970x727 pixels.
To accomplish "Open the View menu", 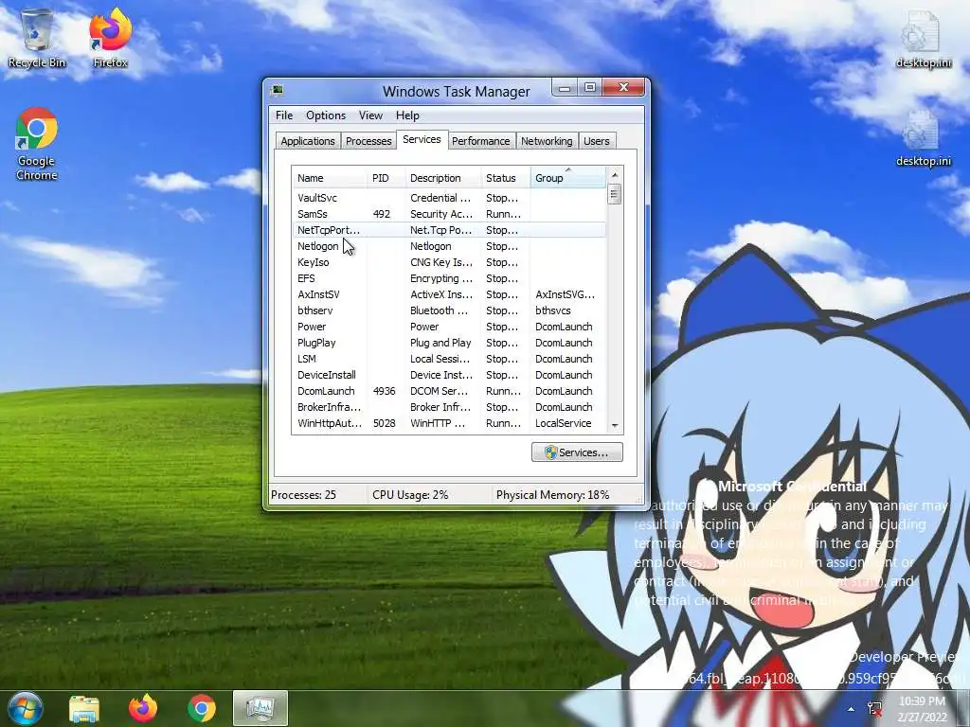I will point(370,115).
